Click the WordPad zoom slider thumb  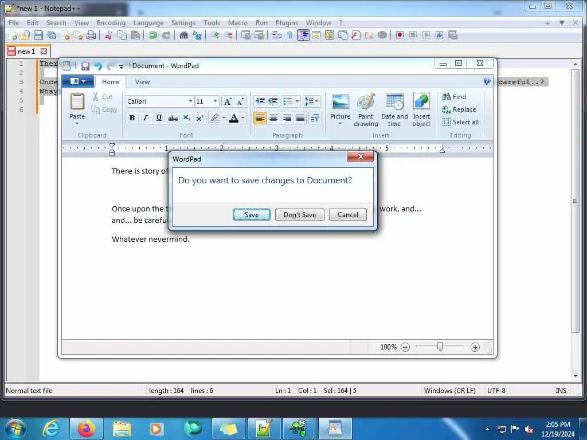tap(440, 347)
